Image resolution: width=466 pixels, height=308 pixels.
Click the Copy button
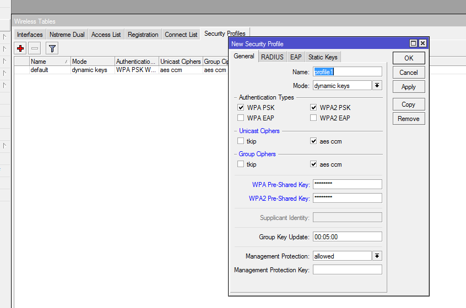[409, 105]
